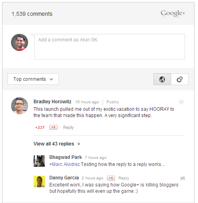
Task: Open Bradley Horowitz name link
Action: pyautogui.click(x=52, y=102)
